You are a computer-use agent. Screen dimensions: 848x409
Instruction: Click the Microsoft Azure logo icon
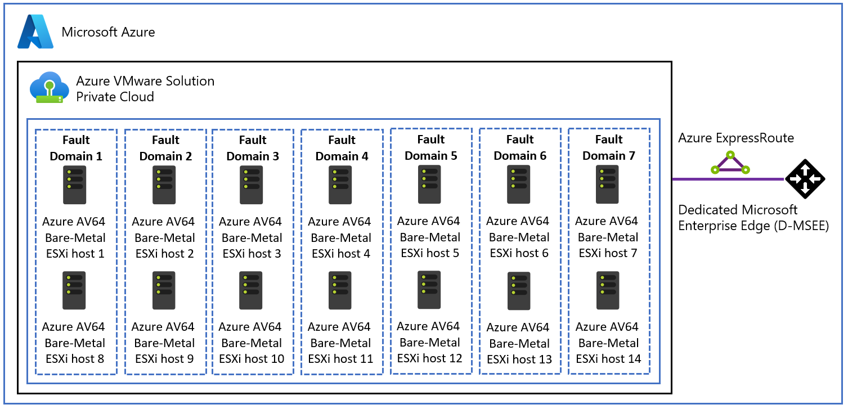(35, 32)
